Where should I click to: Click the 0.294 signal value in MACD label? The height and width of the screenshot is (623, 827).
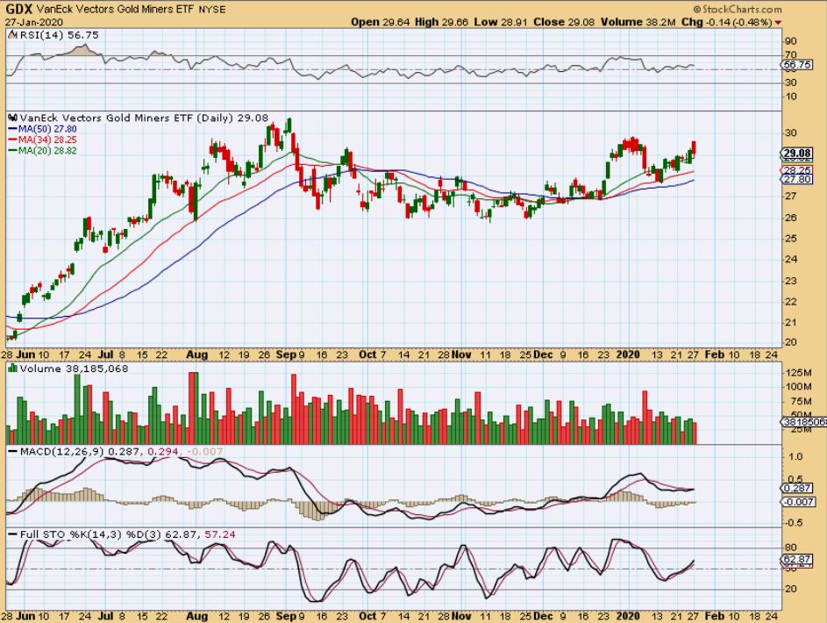pyautogui.click(x=163, y=452)
